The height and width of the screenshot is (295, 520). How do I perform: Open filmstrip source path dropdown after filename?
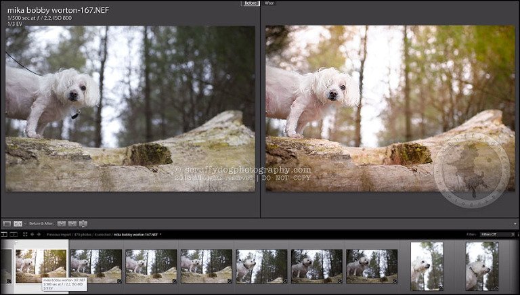pos(160,234)
